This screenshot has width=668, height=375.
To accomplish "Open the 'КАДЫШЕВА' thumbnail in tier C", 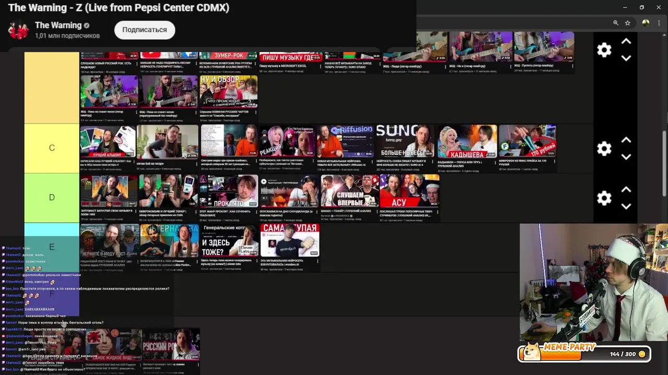I will (467, 141).
